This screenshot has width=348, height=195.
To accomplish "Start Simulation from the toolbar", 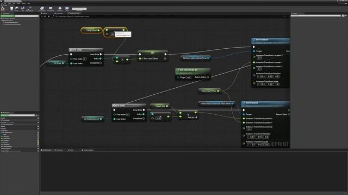I will [x=60, y=9].
